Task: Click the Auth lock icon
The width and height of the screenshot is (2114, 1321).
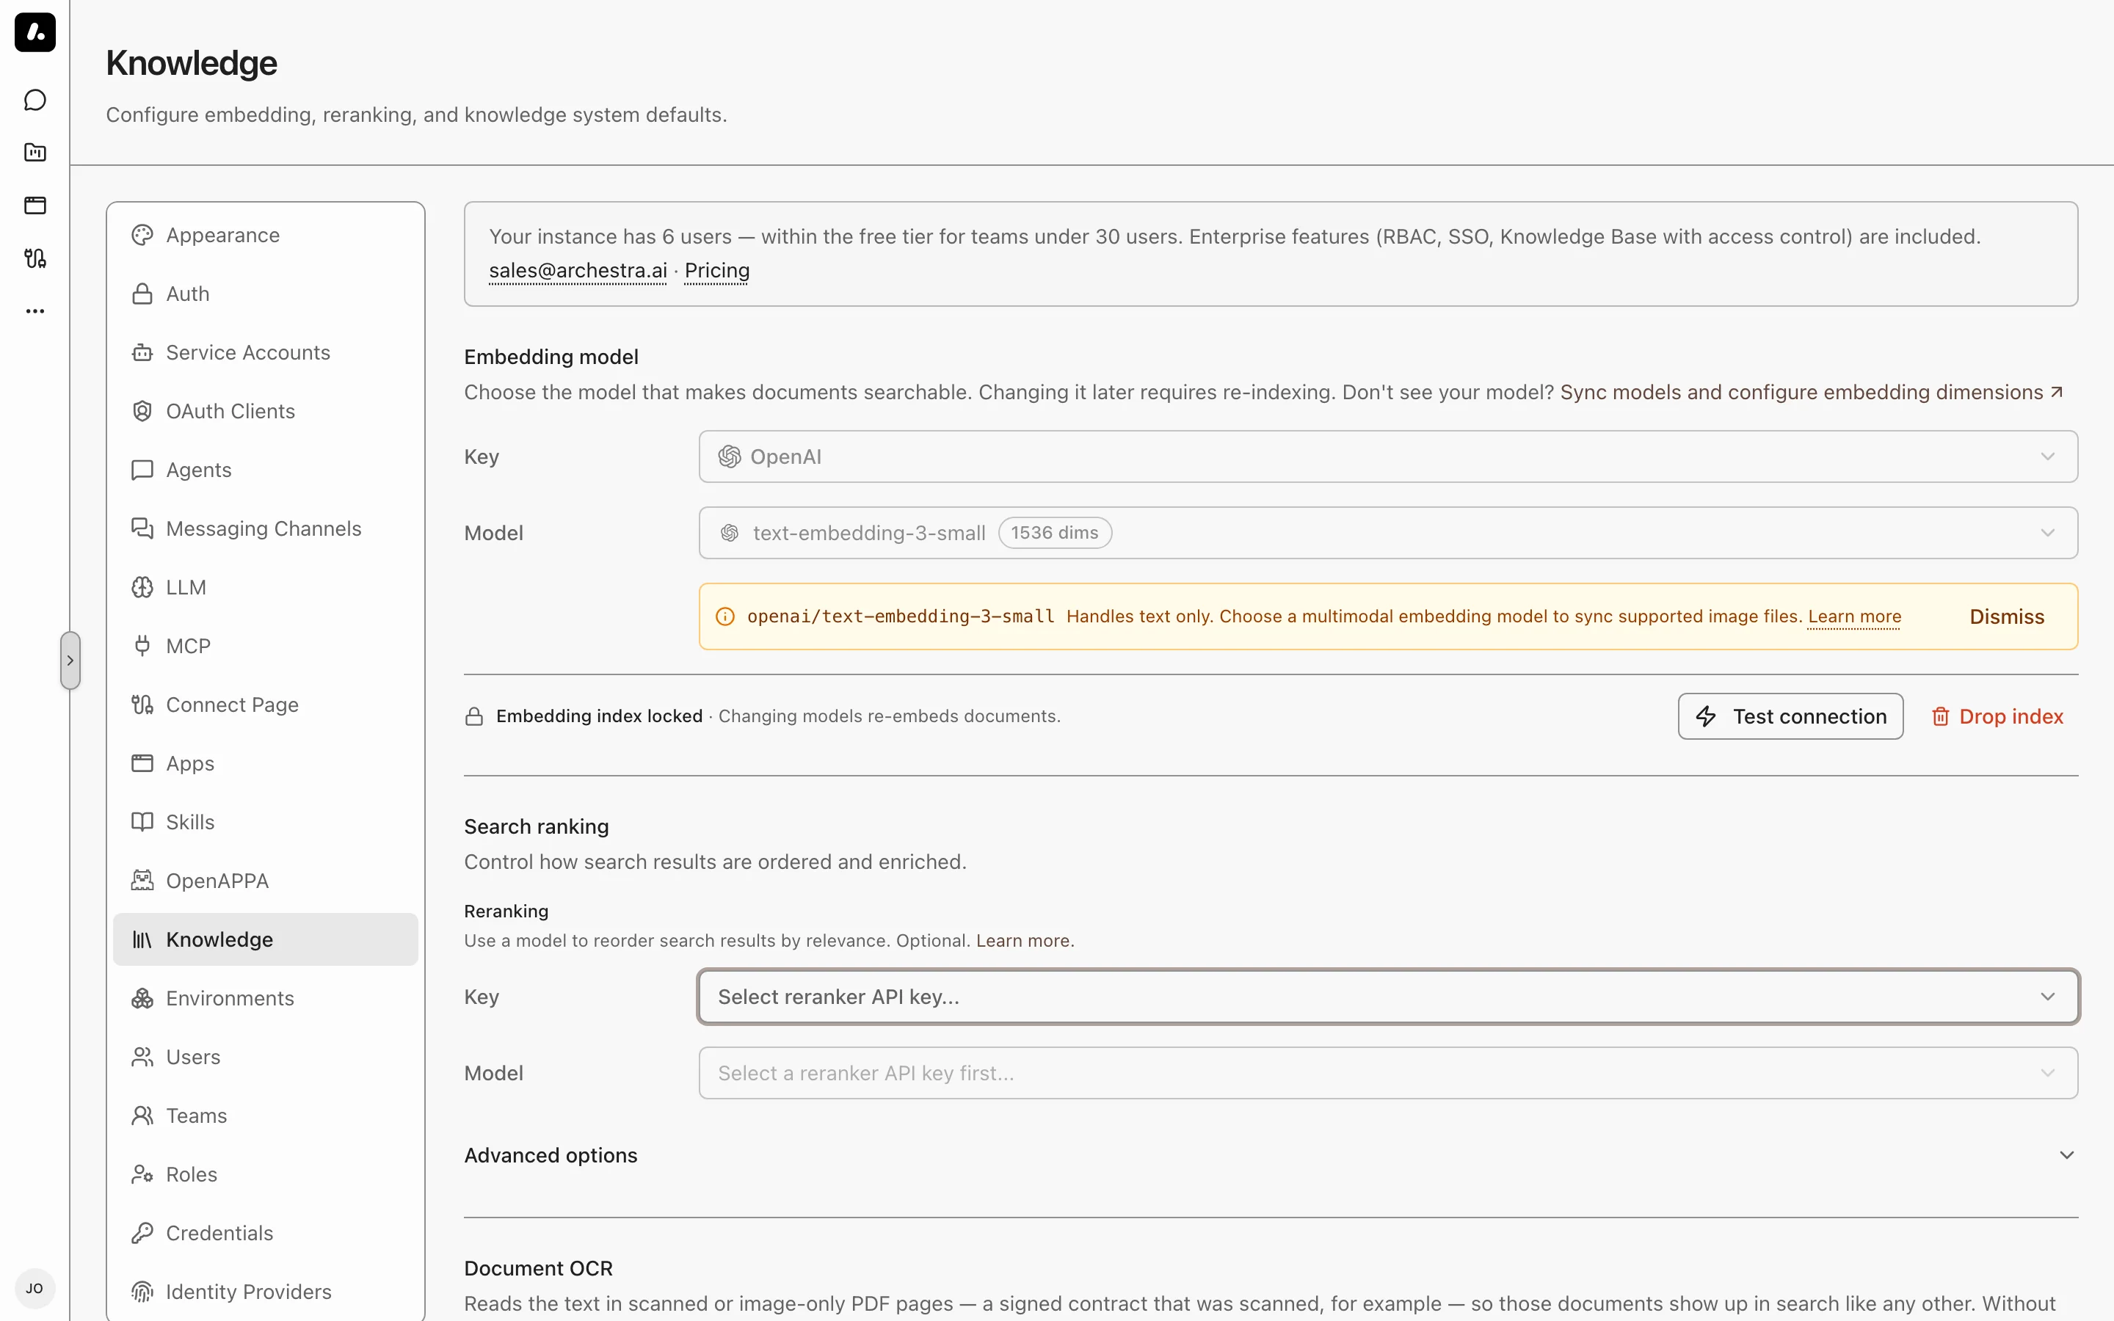Action: [x=142, y=294]
